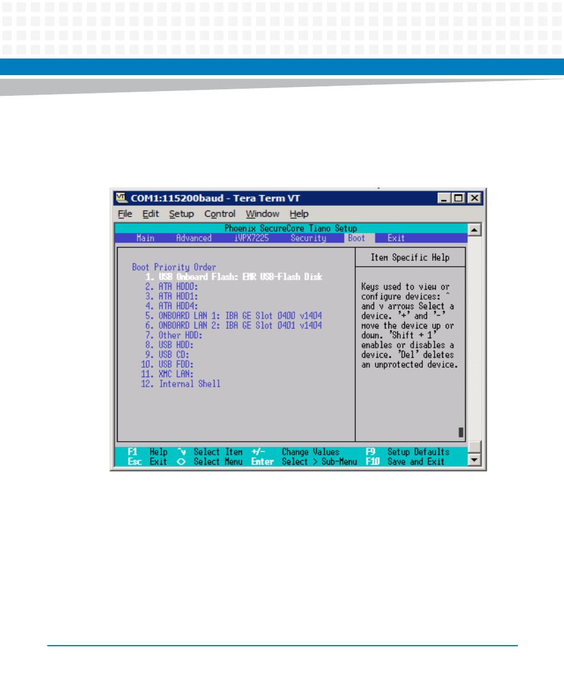
Task: Switch to the Exit BIOS tab
Action: [396, 238]
